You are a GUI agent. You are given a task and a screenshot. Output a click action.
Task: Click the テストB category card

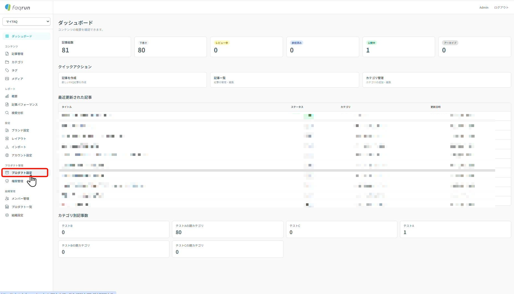point(114,229)
